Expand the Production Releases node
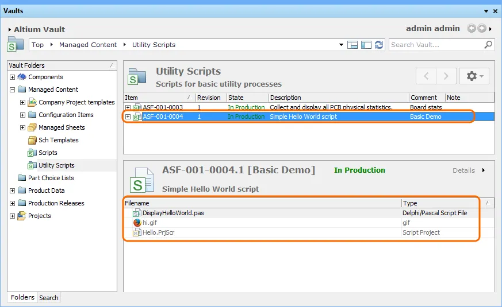Image resolution: width=502 pixels, height=307 pixels. [x=12, y=203]
